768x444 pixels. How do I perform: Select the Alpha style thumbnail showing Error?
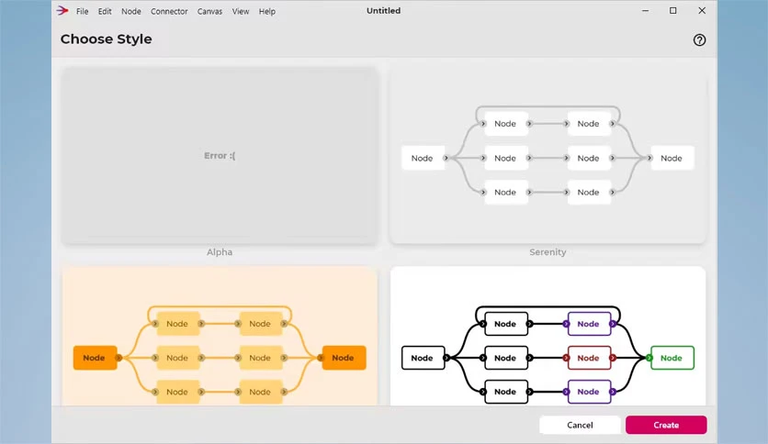(x=220, y=156)
